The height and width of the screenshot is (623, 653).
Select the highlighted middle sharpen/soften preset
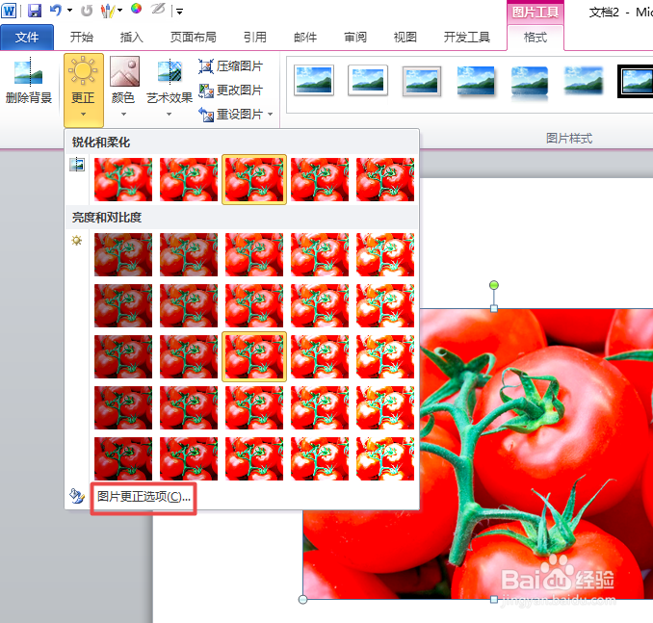point(254,179)
